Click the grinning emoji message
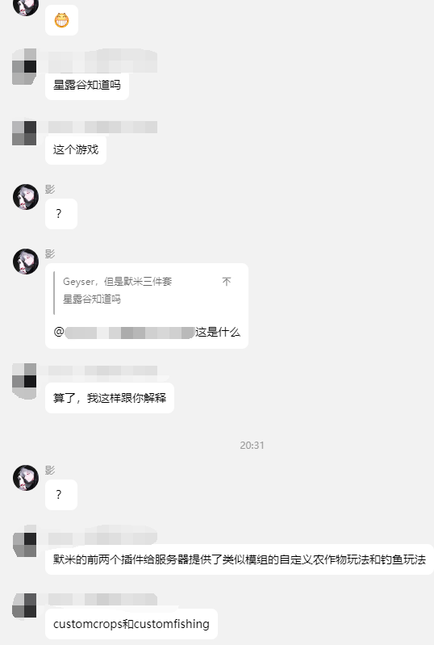Viewport: 434px width, 645px height. pos(61,20)
